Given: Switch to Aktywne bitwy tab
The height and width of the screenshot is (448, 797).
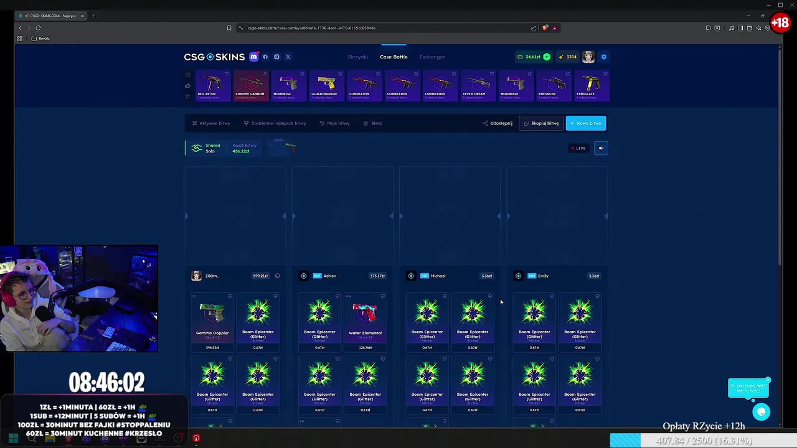Looking at the screenshot, I should [x=211, y=123].
